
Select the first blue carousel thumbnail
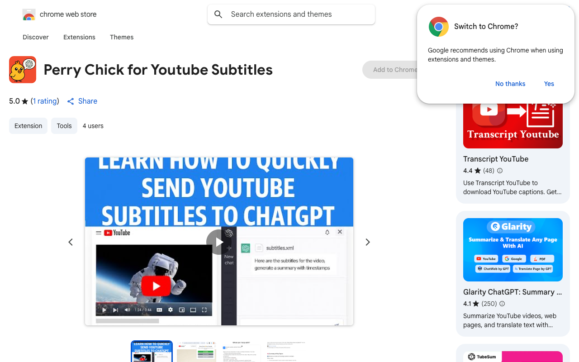152,352
